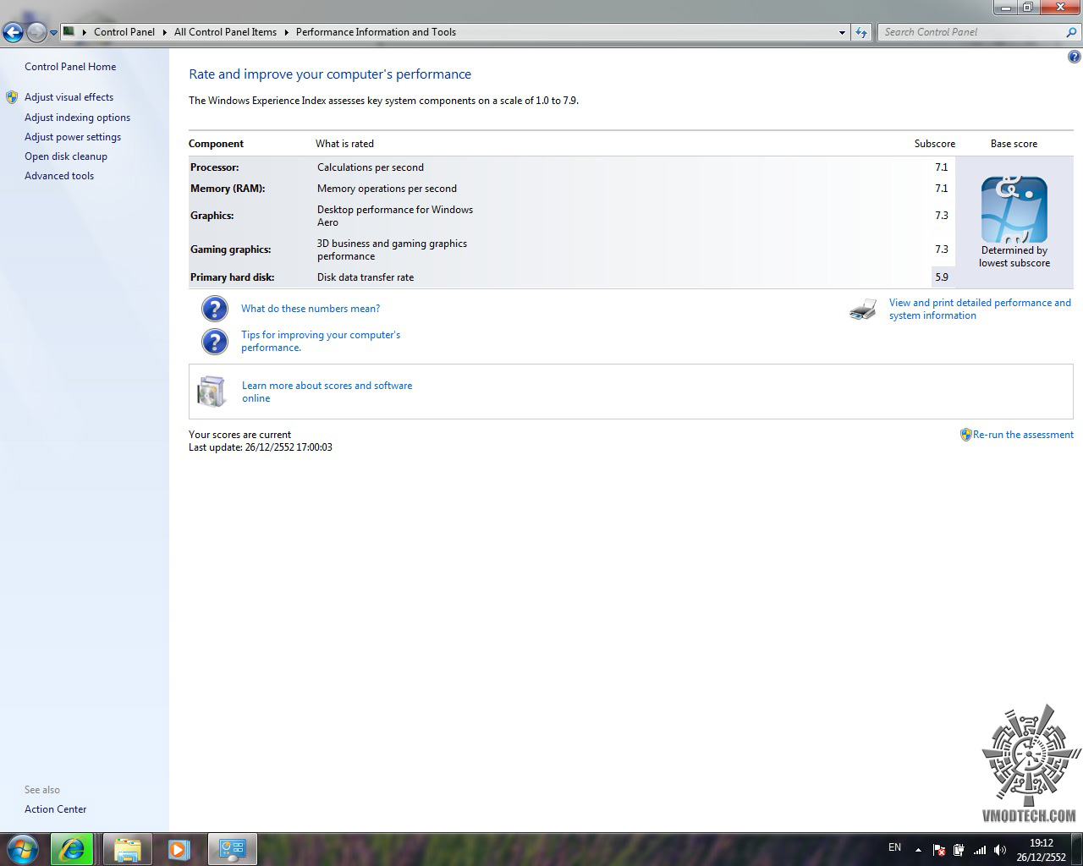Open the taskbar clock showing 19:12

click(x=1042, y=850)
